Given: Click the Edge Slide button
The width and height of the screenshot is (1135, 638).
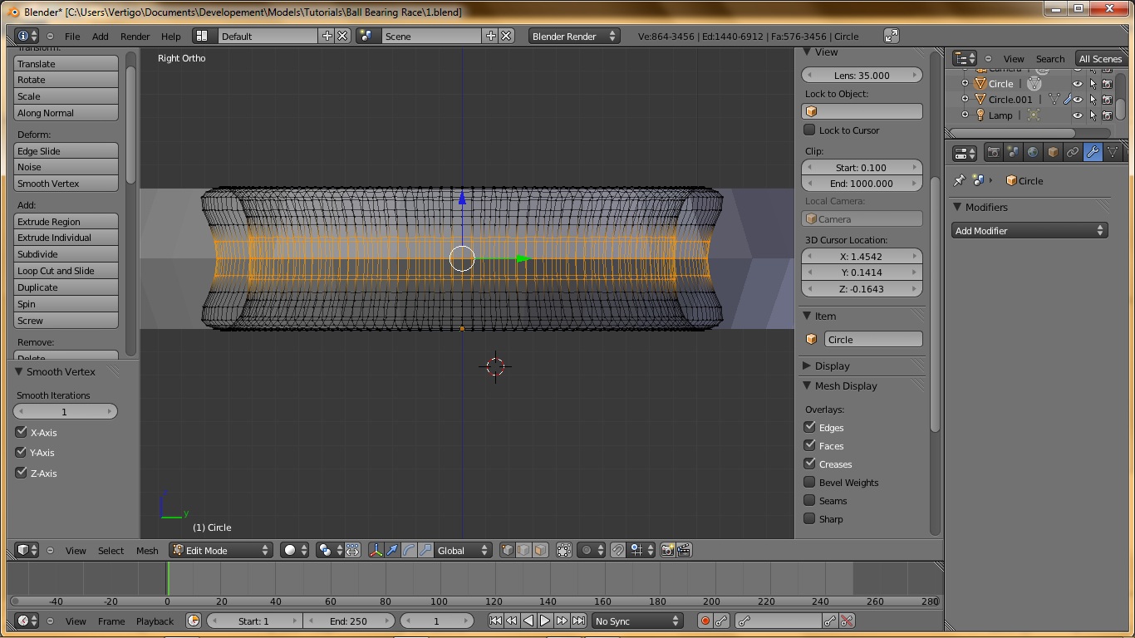Looking at the screenshot, I should click(66, 151).
